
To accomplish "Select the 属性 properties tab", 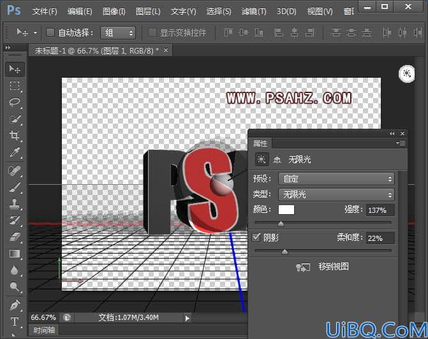I will 260,143.
